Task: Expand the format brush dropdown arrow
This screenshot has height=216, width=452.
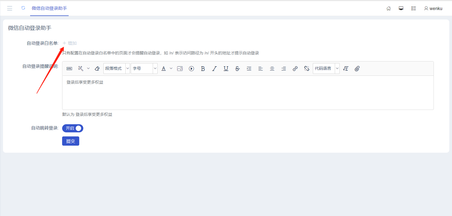Action: (x=88, y=68)
